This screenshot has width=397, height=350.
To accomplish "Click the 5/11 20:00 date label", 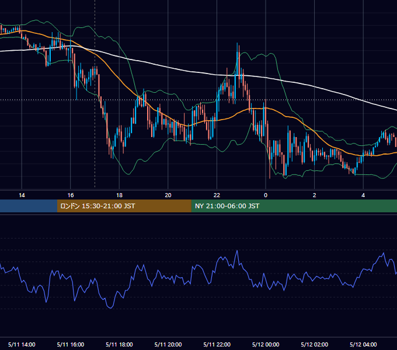I will (x=168, y=344).
